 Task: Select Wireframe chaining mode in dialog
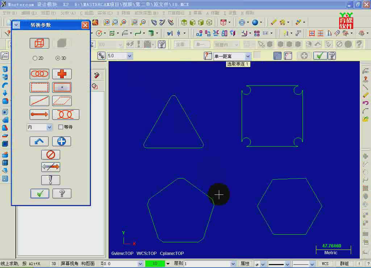point(39,43)
